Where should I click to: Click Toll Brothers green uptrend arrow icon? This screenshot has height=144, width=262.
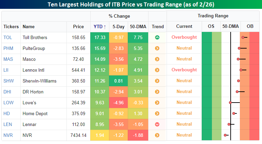[x=157, y=37]
